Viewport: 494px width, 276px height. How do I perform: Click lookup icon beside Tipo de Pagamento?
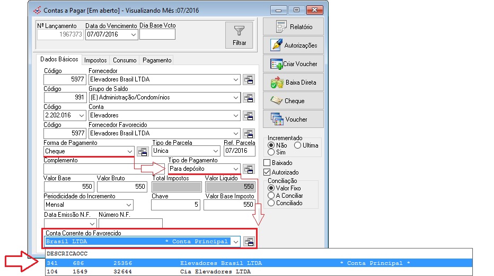[249, 169]
